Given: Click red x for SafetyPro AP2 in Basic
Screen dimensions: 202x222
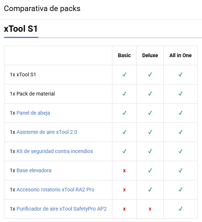Looking at the screenshot, I should pos(124,209).
